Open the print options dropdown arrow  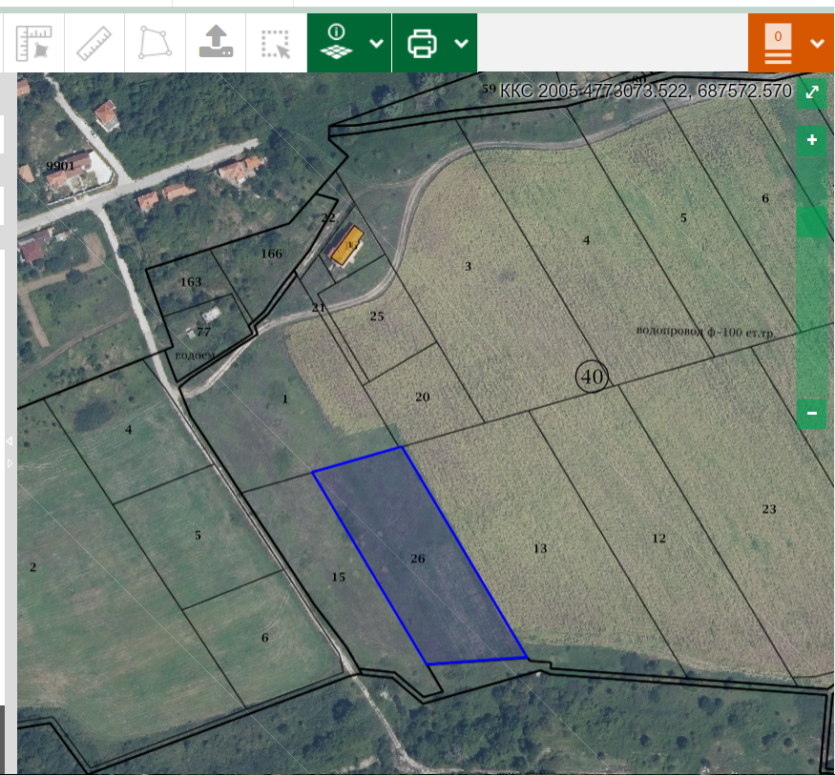pyautogui.click(x=461, y=43)
